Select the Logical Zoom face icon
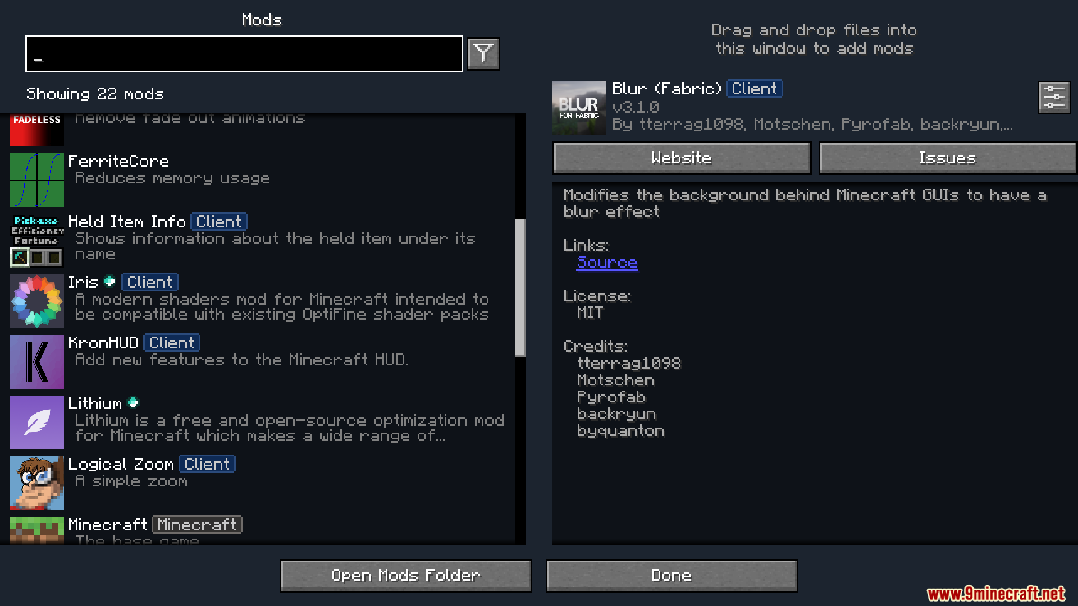The image size is (1078, 606). (x=37, y=483)
